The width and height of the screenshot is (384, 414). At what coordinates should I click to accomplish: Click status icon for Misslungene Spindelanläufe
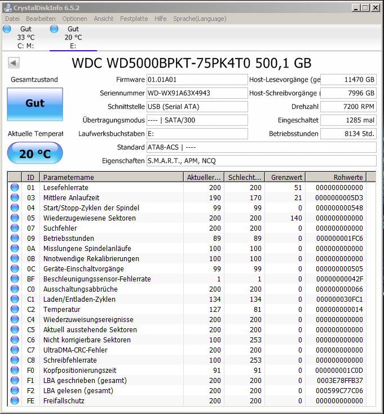pos(15,248)
